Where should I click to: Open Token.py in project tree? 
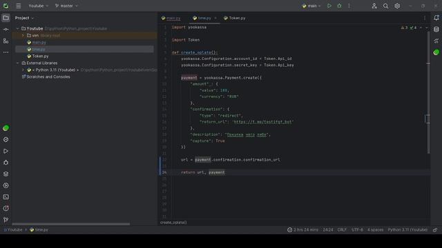pyautogui.click(x=40, y=56)
